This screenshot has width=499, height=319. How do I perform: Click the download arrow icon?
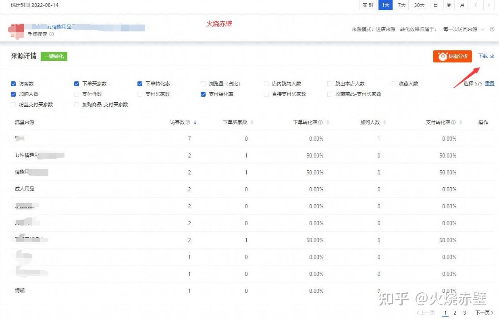click(x=492, y=56)
